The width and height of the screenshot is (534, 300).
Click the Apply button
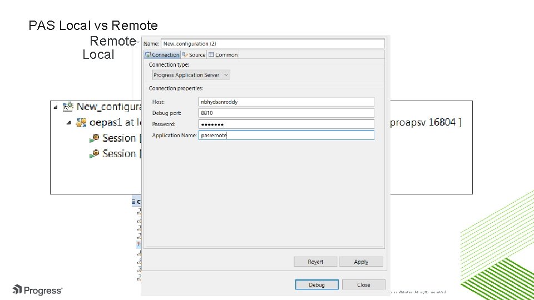[x=361, y=262]
